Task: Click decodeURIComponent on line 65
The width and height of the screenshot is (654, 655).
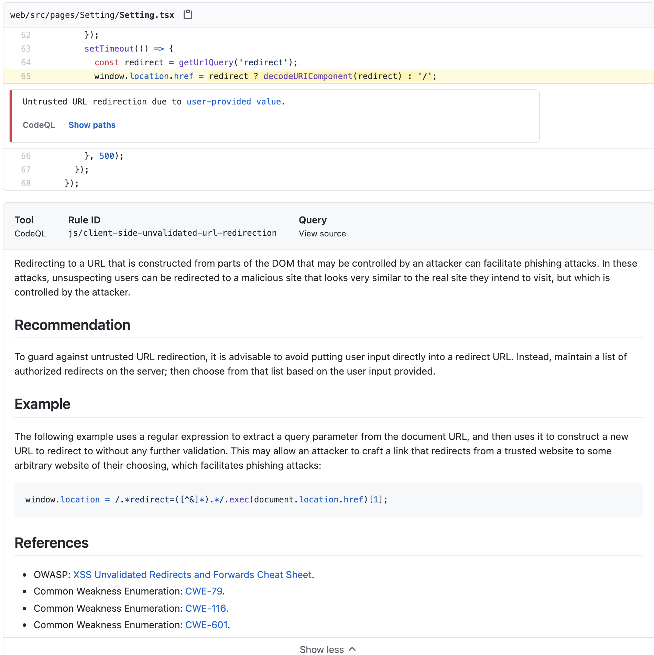Action: coord(307,76)
